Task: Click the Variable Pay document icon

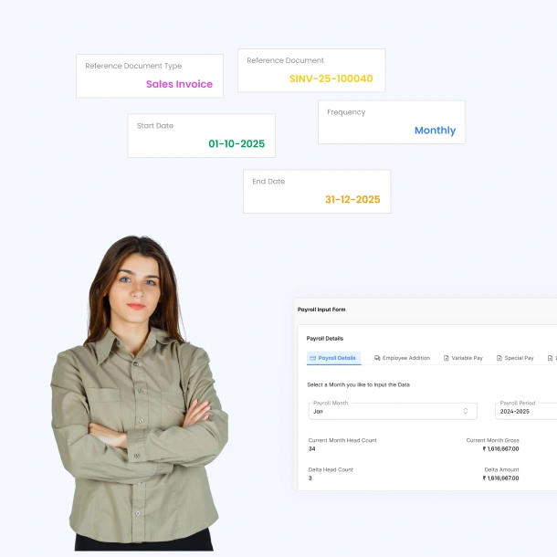Action: coord(447,358)
